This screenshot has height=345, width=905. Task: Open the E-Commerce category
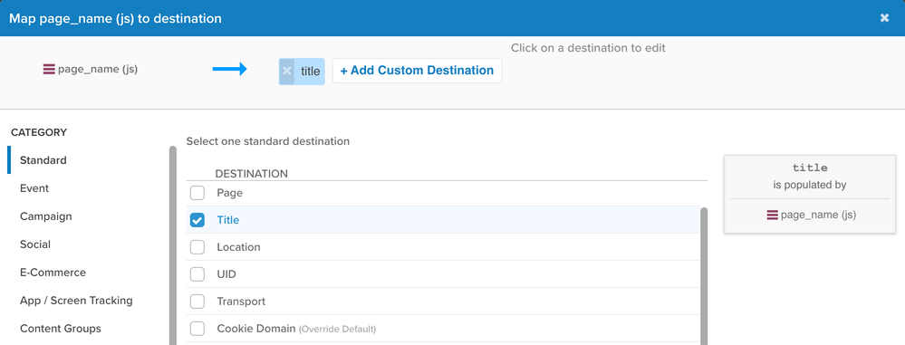[53, 273]
